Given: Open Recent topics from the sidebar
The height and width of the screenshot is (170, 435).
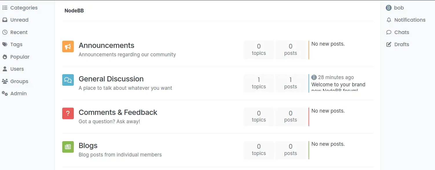Looking at the screenshot, I should click(15, 32).
